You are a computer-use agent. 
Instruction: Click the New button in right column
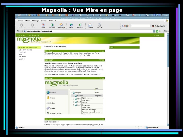112,47
